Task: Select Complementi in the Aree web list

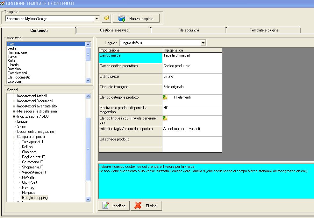Action: click(x=46, y=73)
